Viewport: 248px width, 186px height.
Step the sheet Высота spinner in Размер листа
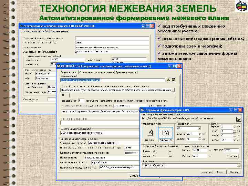click(x=200, y=139)
